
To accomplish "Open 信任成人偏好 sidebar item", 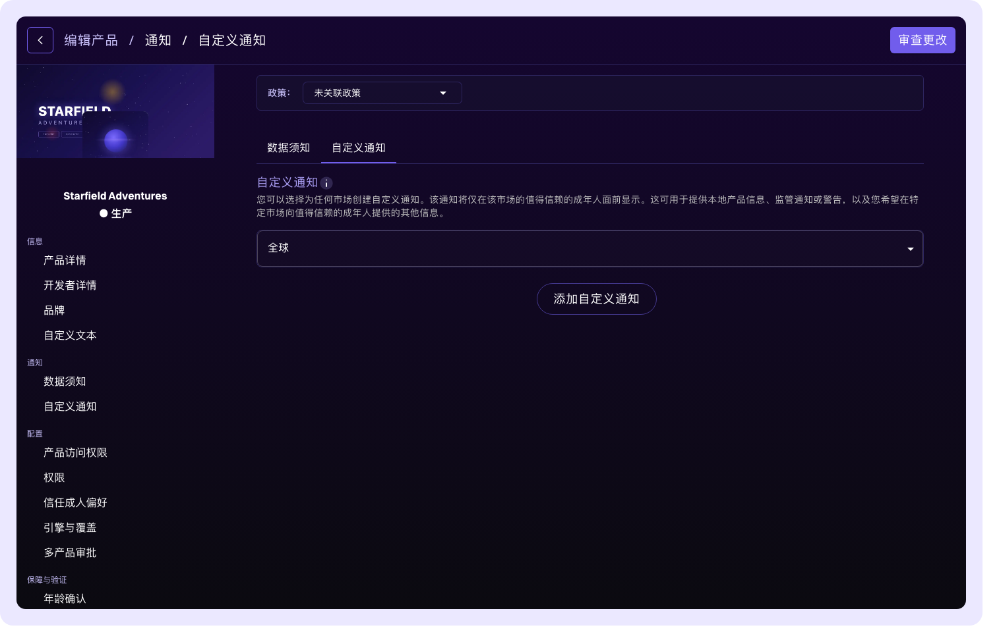I will click(75, 502).
